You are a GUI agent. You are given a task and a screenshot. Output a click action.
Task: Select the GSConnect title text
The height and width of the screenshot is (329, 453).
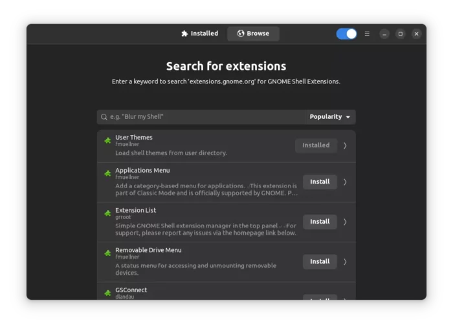pos(131,290)
